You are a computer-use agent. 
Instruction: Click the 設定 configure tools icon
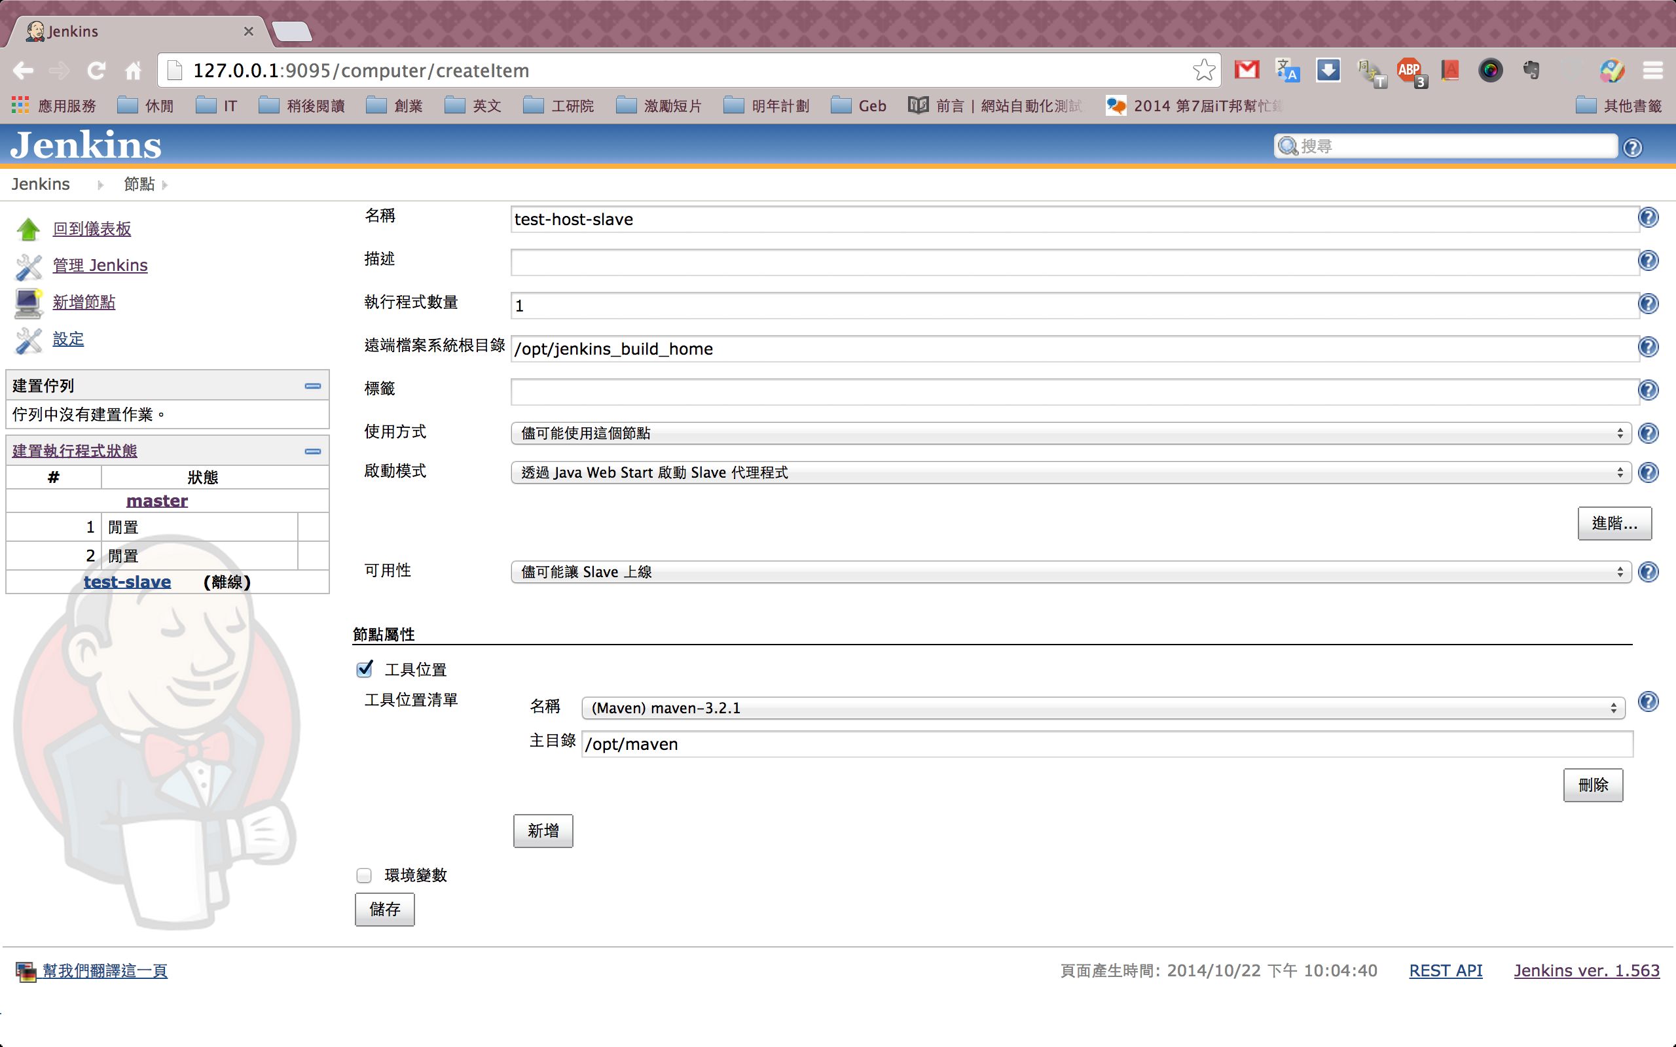[28, 340]
